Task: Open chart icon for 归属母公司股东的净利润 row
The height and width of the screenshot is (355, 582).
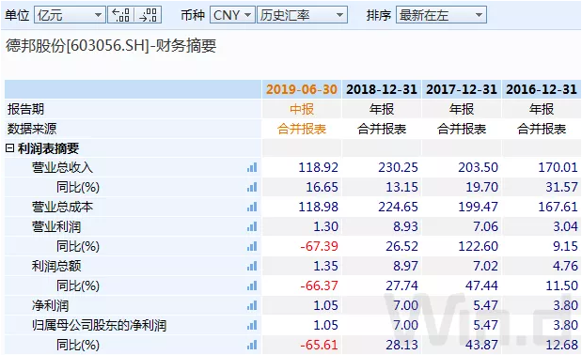Action: click(x=252, y=325)
